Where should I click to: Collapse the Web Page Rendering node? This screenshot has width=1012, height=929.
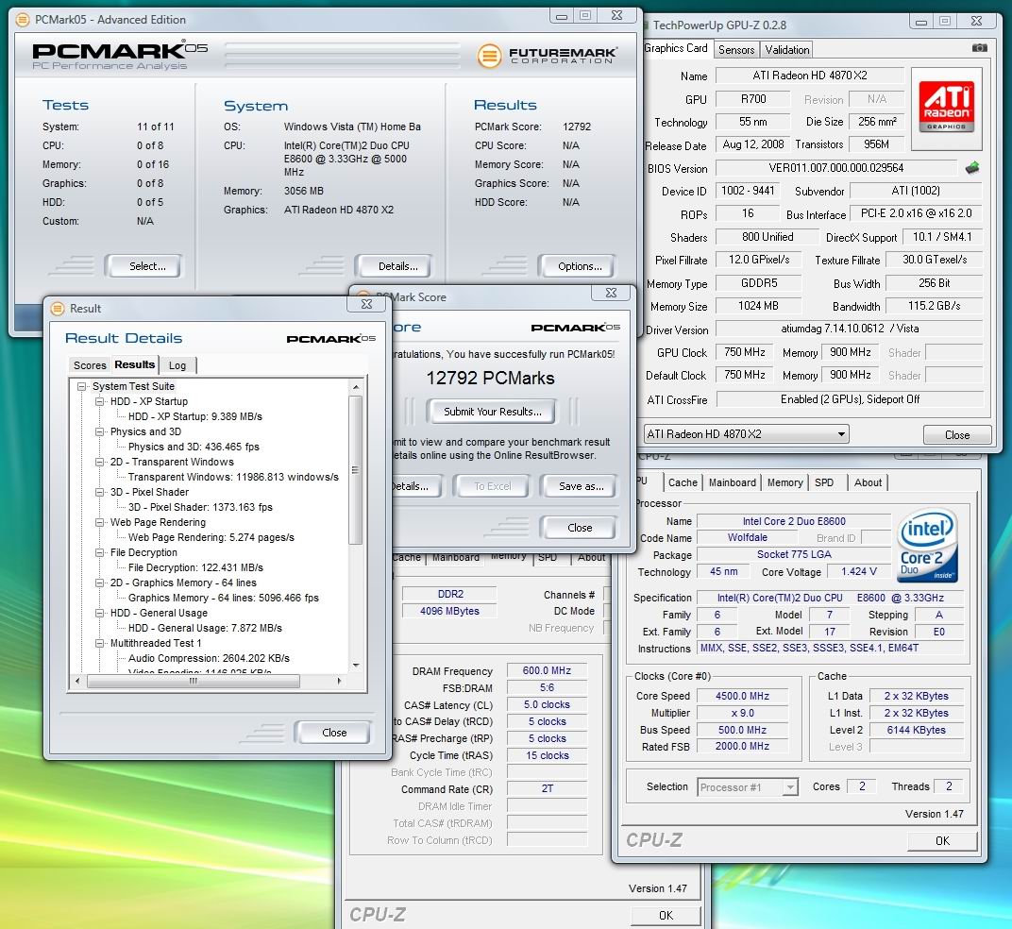[99, 522]
